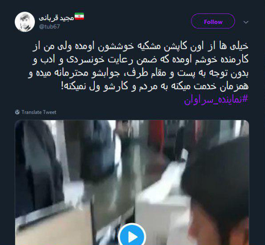Click the tweet line starting with خیلی ها
Viewport: 265px width, 245px height.
(140, 46)
